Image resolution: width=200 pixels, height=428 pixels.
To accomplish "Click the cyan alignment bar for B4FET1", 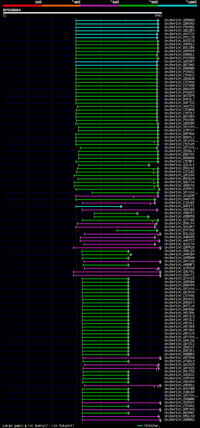I will point(99,206).
